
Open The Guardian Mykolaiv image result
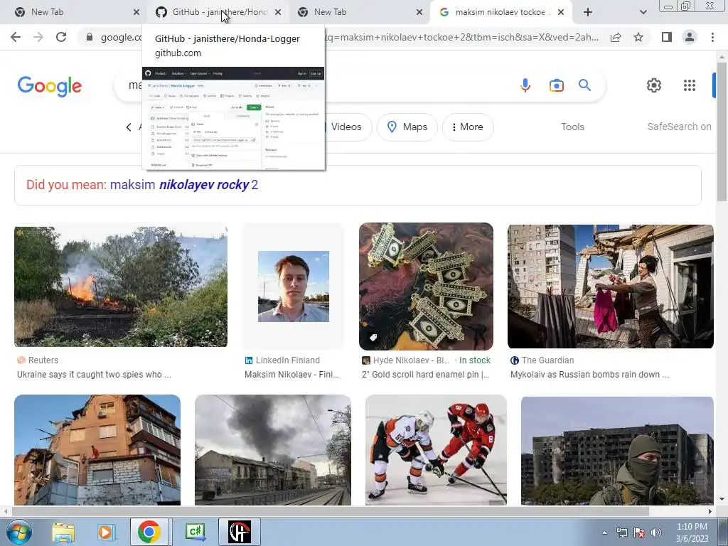click(x=611, y=287)
